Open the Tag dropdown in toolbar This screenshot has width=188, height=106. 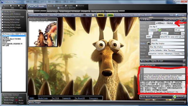tap(87, 15)
